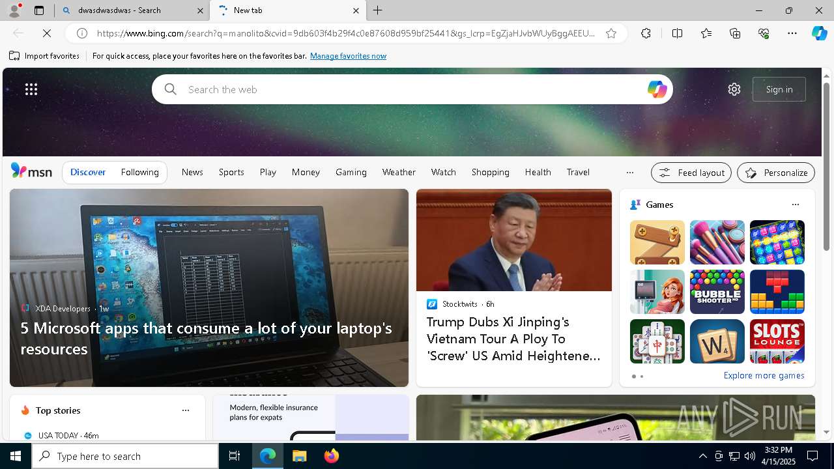
Task: Open Top stories options ellipsis
Action: [186, 410]
